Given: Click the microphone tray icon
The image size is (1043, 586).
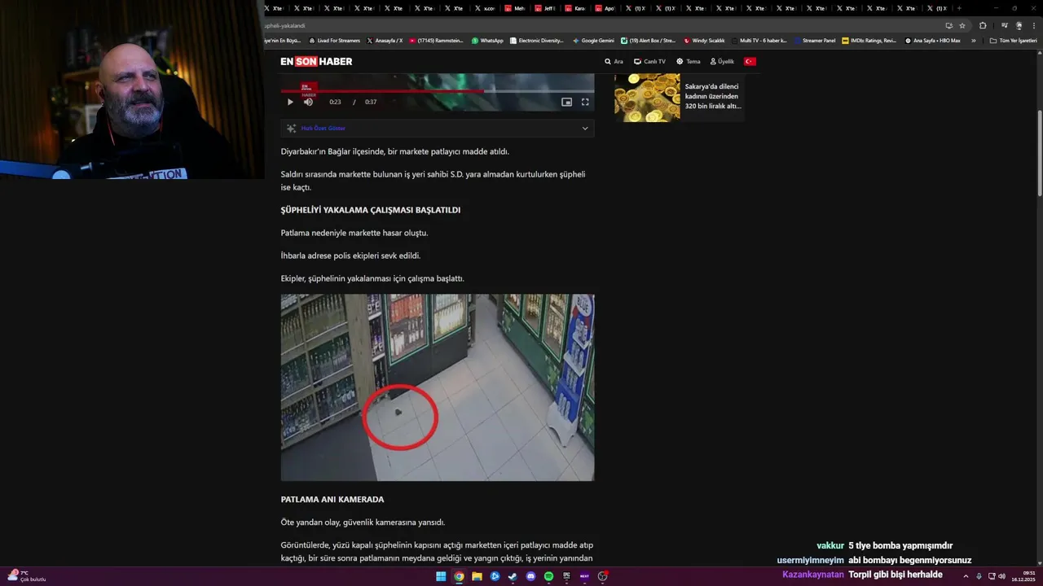Looking at the screenshot, I should pyautogui.click(x=979, y=576).
